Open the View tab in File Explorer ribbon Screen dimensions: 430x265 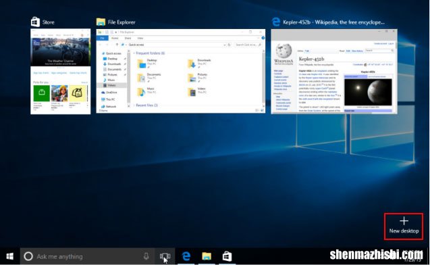pos(140,38)
